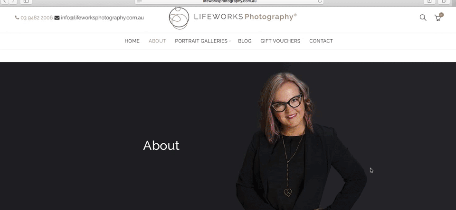This screenshot has height=210, width=456.
Task: Open the Gift Vouchers page
Action: [280, 41]
